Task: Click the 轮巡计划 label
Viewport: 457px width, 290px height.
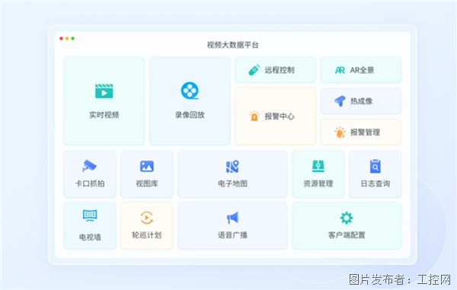Action: click(x=147, y=235)
